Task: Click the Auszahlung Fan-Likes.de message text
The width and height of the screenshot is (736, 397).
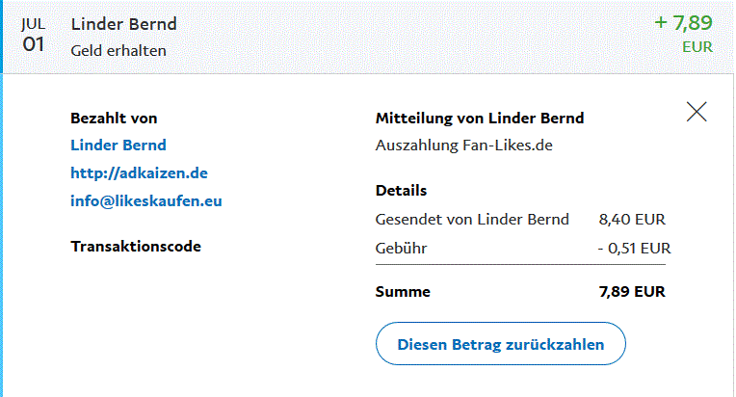Action: tap(464, 146)
